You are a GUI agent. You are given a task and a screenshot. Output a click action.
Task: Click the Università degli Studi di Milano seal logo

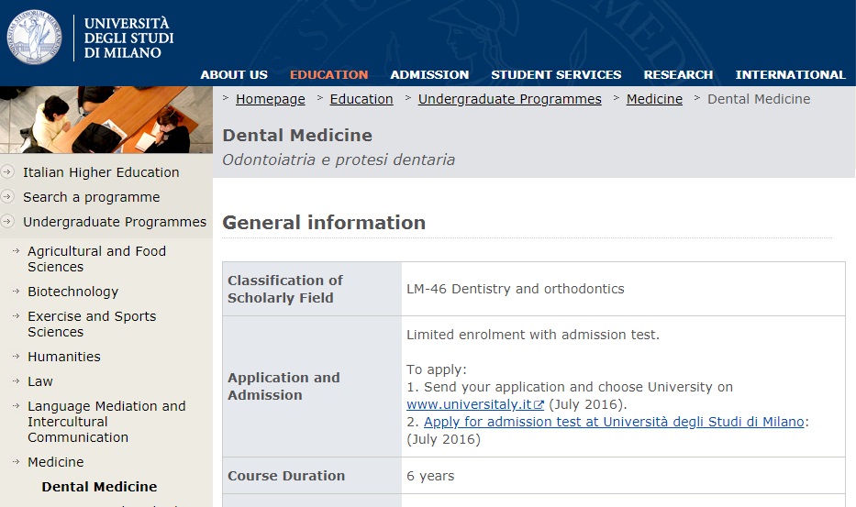coord(34,37)
